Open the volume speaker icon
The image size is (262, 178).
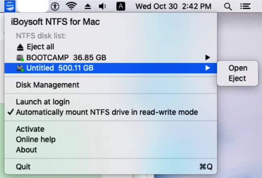coord(103,6)
